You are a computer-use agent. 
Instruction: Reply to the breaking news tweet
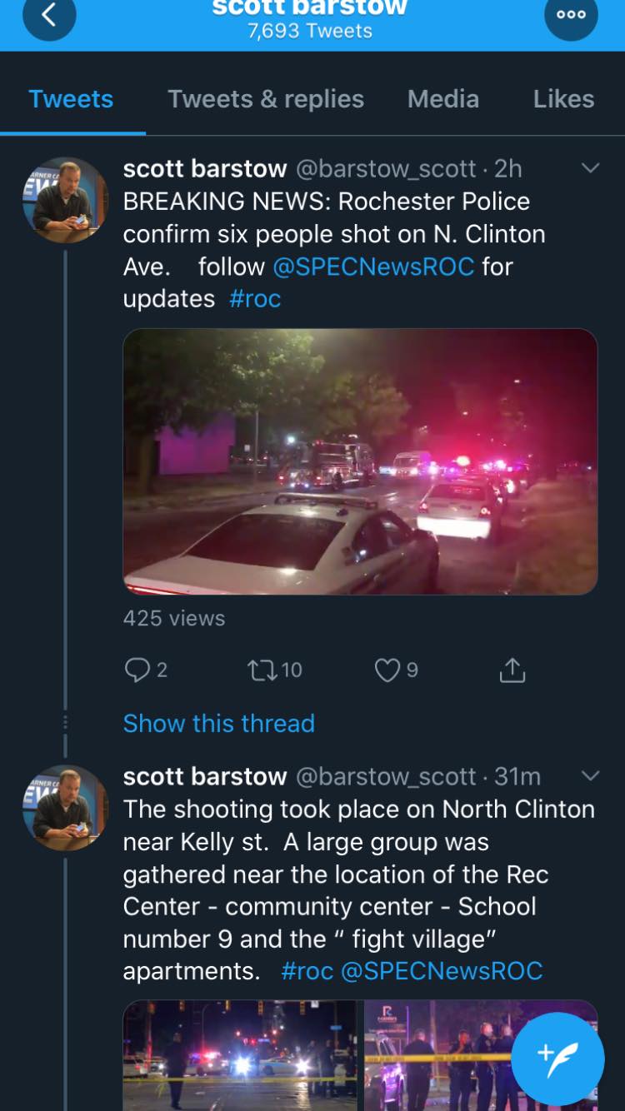click(137, 670)
